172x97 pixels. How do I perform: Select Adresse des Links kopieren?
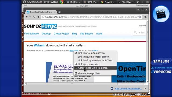[x=95, y=68]
